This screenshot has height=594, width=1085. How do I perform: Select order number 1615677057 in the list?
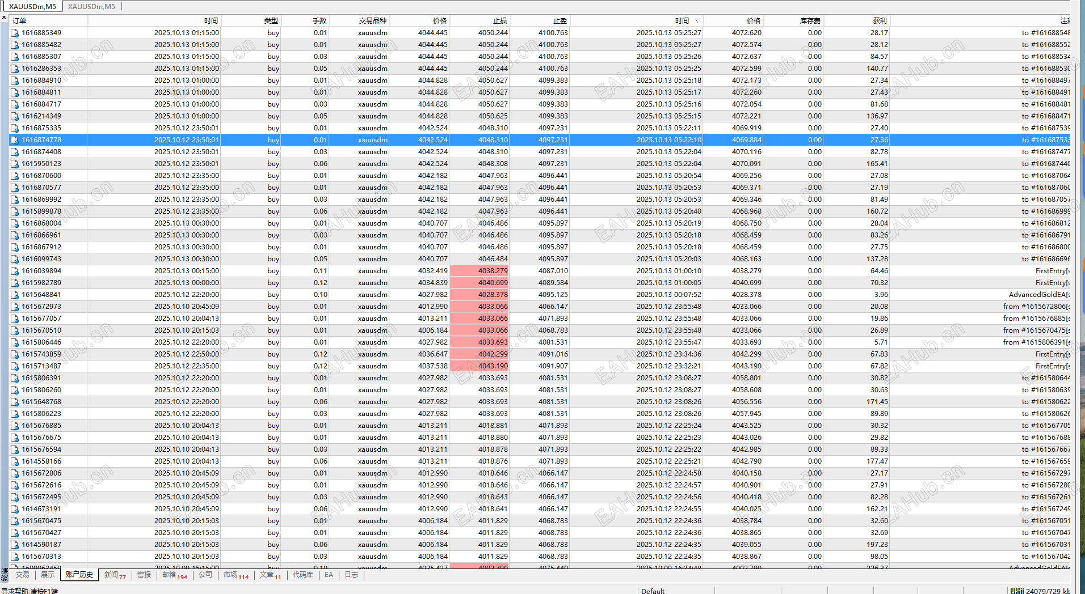pos(41,319)
